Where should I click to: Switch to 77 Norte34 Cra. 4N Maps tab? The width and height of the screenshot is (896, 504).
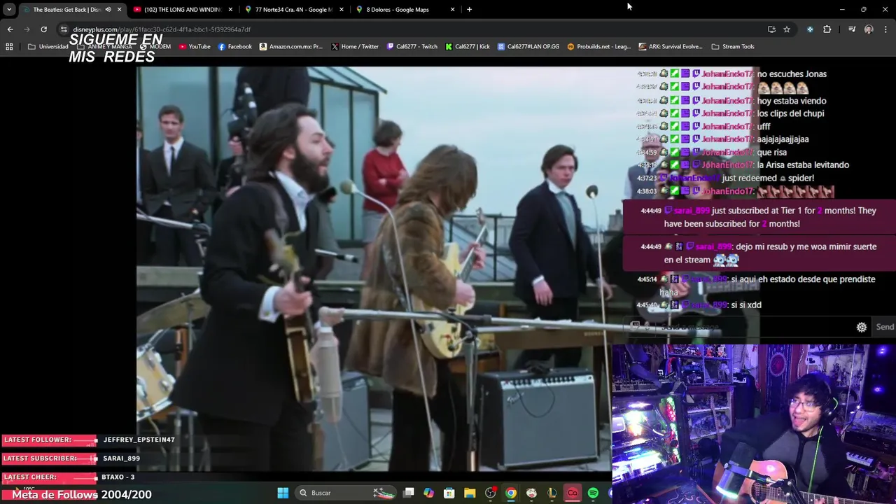294,10
